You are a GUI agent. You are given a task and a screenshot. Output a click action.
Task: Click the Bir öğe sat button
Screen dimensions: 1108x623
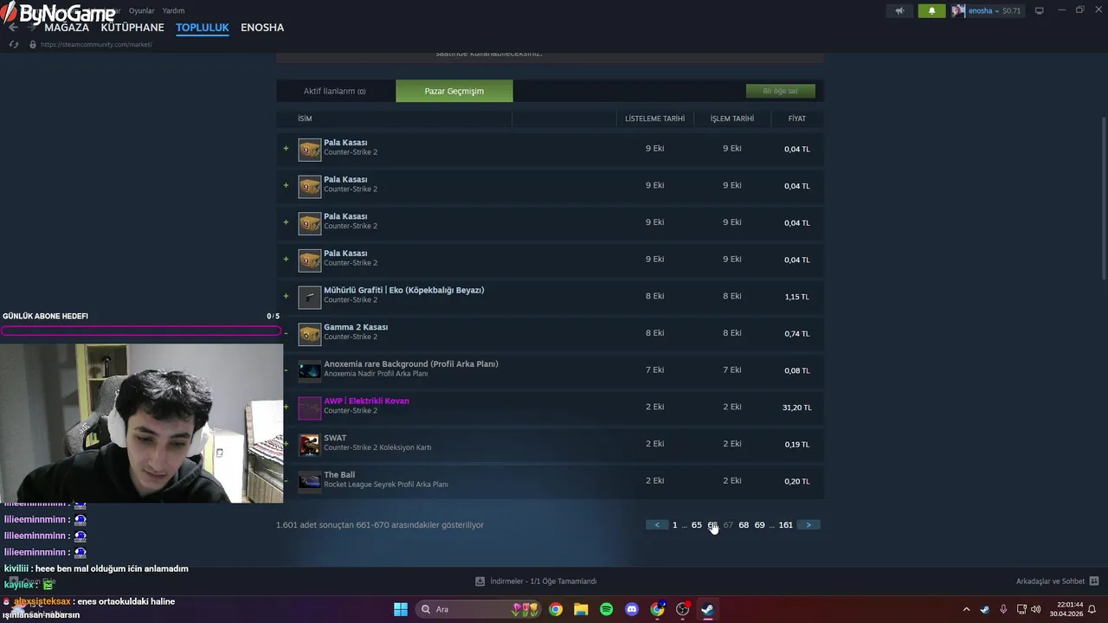pyautogui.click(x=780, y=91)
